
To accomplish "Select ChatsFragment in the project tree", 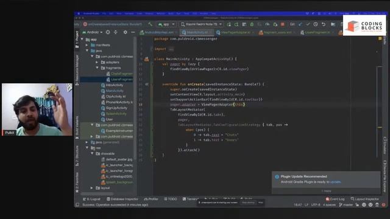I will tap(119, 74).
